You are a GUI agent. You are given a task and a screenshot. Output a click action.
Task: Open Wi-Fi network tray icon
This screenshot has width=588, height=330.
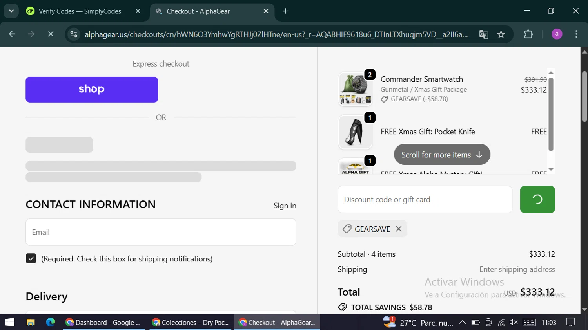[x=501, y=322]
